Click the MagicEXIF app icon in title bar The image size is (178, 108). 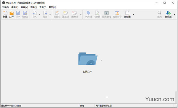[4, 3]
